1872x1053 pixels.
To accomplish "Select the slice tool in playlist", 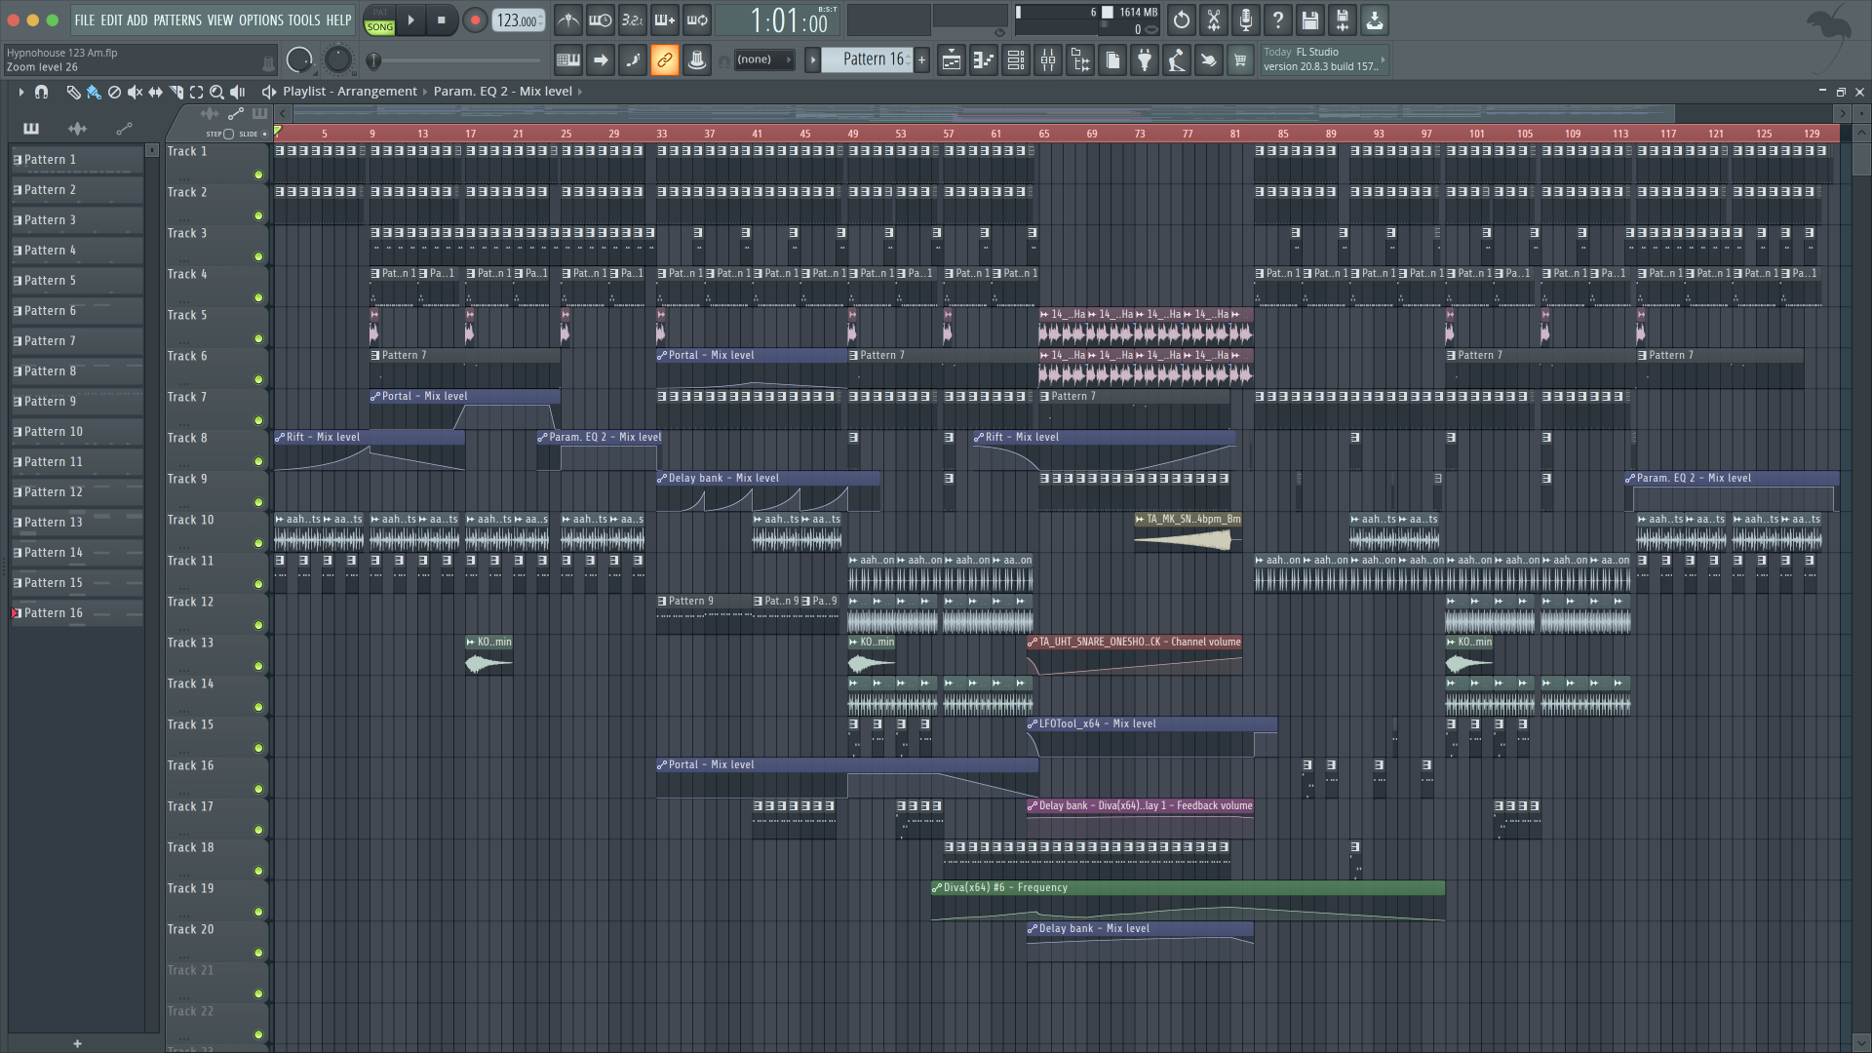I will [x=175, y=92].
